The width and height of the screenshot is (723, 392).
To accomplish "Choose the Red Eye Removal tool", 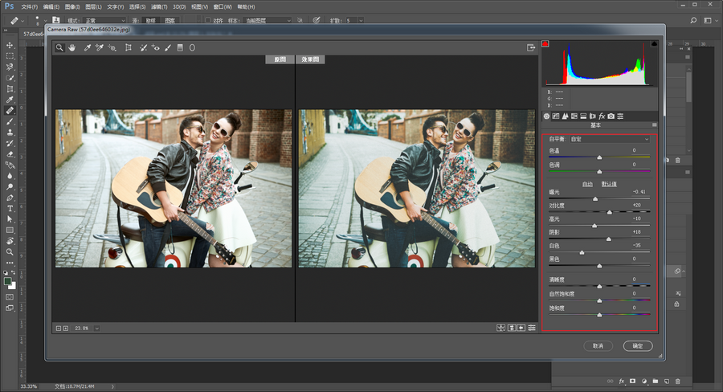I will [x=156, y=48].
